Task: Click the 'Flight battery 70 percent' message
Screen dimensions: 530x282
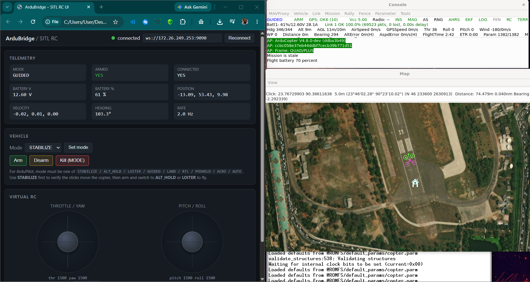Action: tap(292, 60)
